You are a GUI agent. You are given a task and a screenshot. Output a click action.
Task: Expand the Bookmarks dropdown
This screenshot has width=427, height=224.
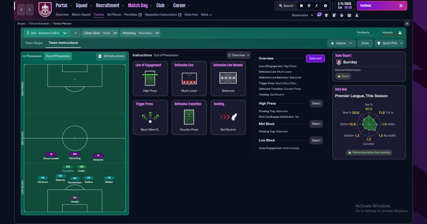coord(303,15)
